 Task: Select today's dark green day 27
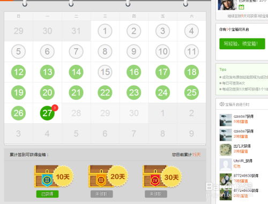pyautogui.click(x=47, y=113)
